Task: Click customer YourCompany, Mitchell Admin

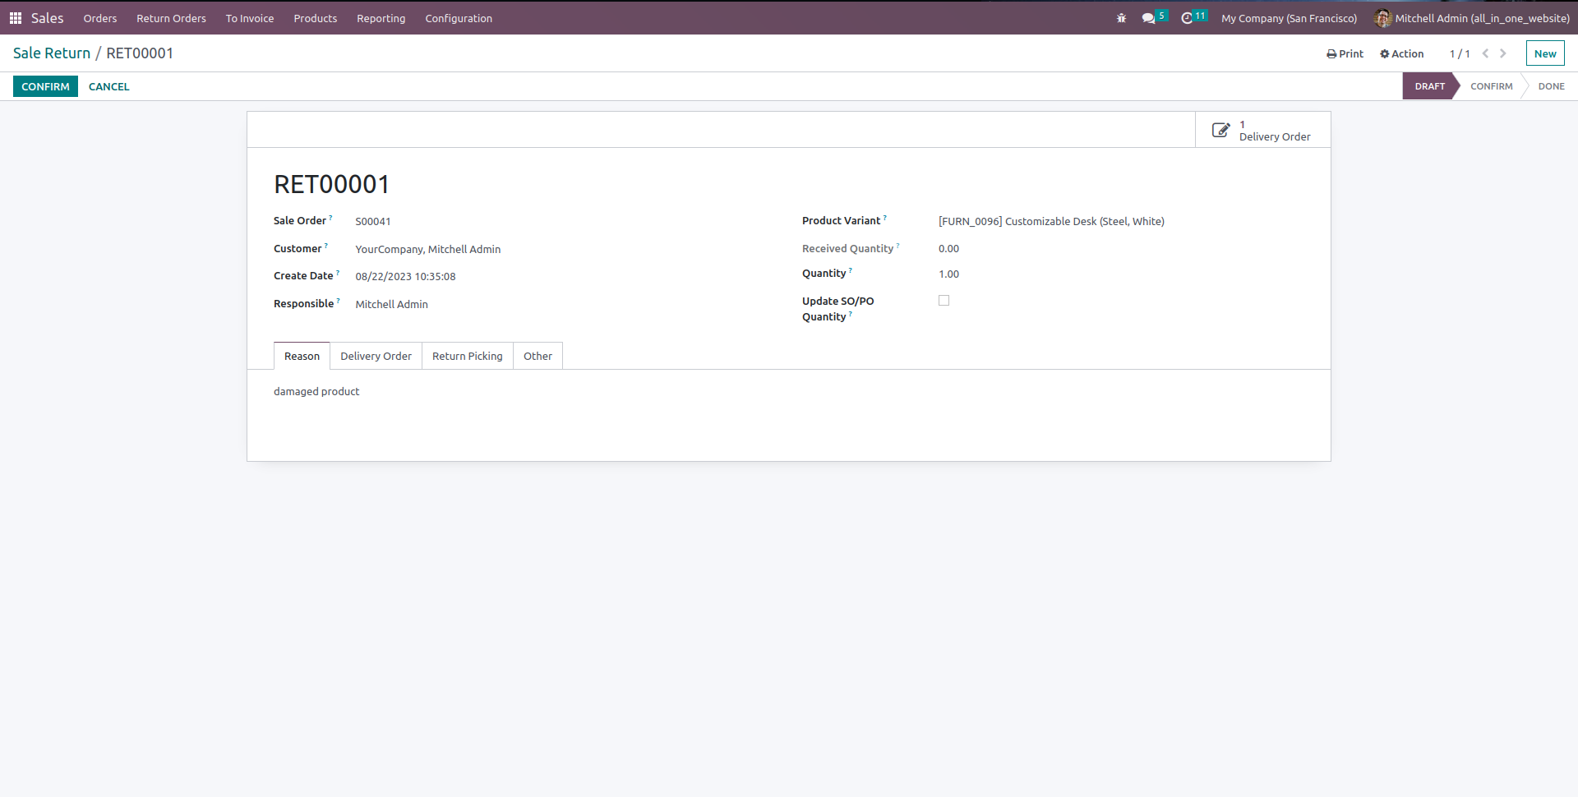Action: (x=428, y=250)
